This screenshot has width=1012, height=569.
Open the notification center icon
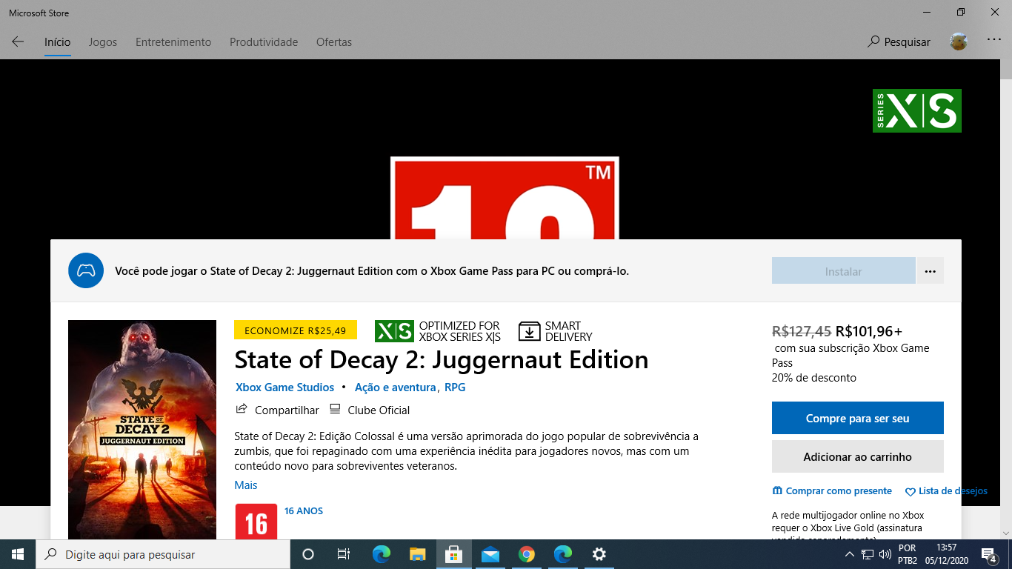tap(989, 554)
